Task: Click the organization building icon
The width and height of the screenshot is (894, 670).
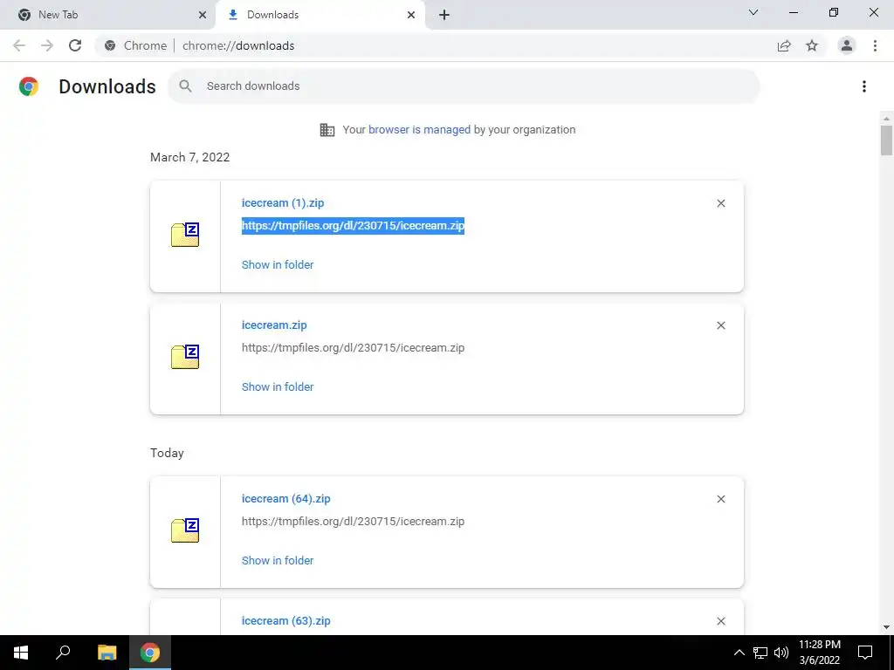Action: point(327,130)
